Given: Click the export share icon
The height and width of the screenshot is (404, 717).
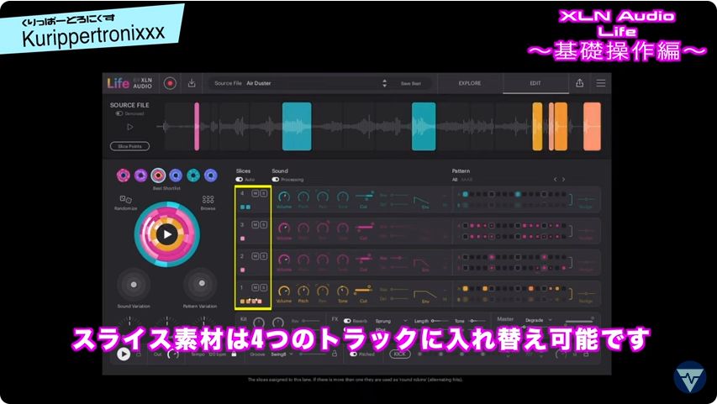Looking at the screenshot, I should click(x=579, y=83).
